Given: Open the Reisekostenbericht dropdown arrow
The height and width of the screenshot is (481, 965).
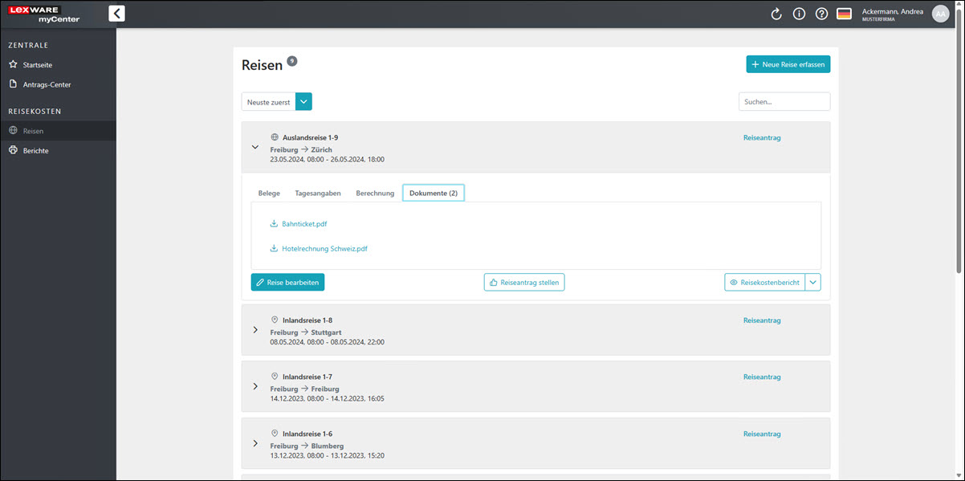Looking at the screenshot, I should click(813, 282).
